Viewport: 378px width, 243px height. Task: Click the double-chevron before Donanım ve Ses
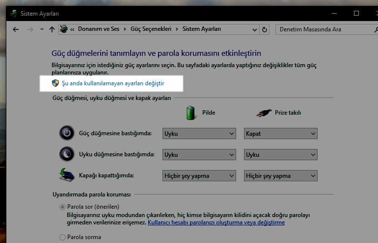pyautogui.click(x=72, y=29)
